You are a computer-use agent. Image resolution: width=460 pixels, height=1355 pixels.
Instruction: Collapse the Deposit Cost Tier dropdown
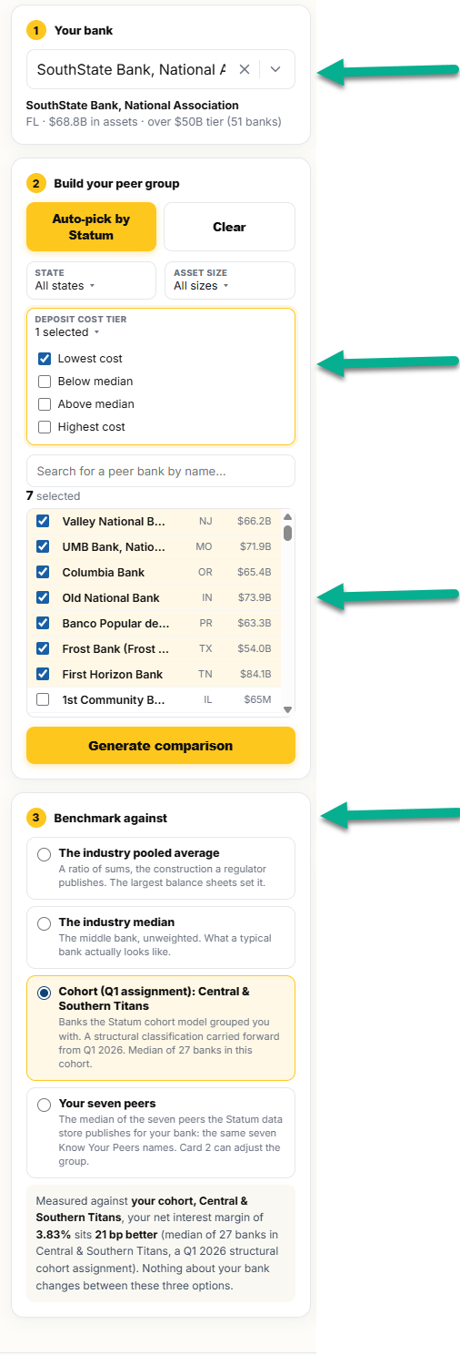coord(67,332)
